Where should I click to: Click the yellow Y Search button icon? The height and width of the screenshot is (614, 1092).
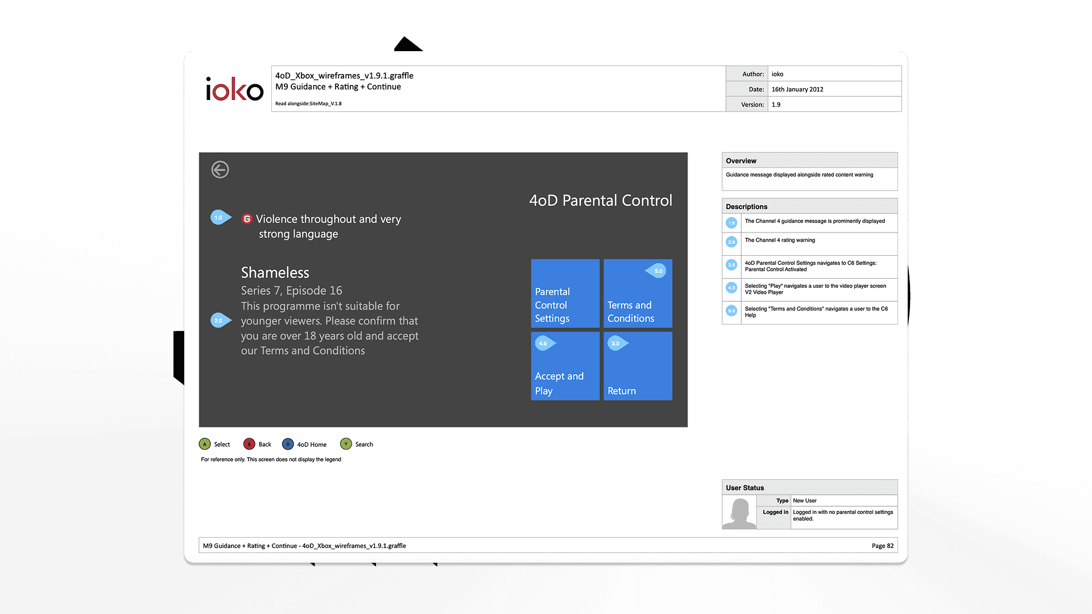click(346, 444)
